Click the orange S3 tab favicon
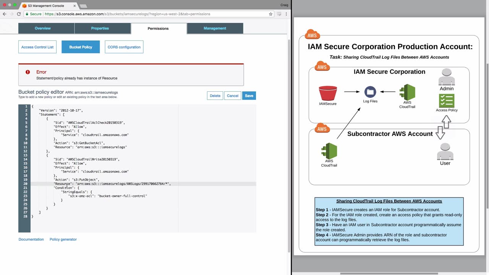The height and width of the screenshot is (275, 489). tap(24, 6)
